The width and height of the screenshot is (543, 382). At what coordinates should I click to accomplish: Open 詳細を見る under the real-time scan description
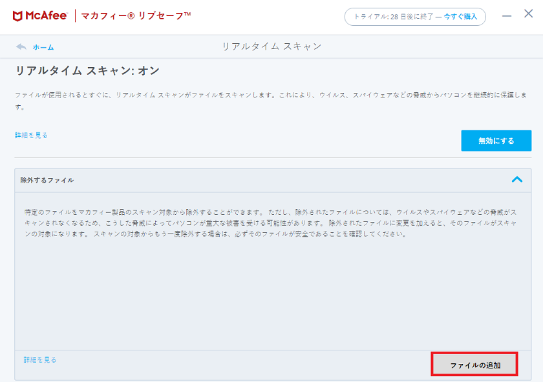[x=31, y=135]
